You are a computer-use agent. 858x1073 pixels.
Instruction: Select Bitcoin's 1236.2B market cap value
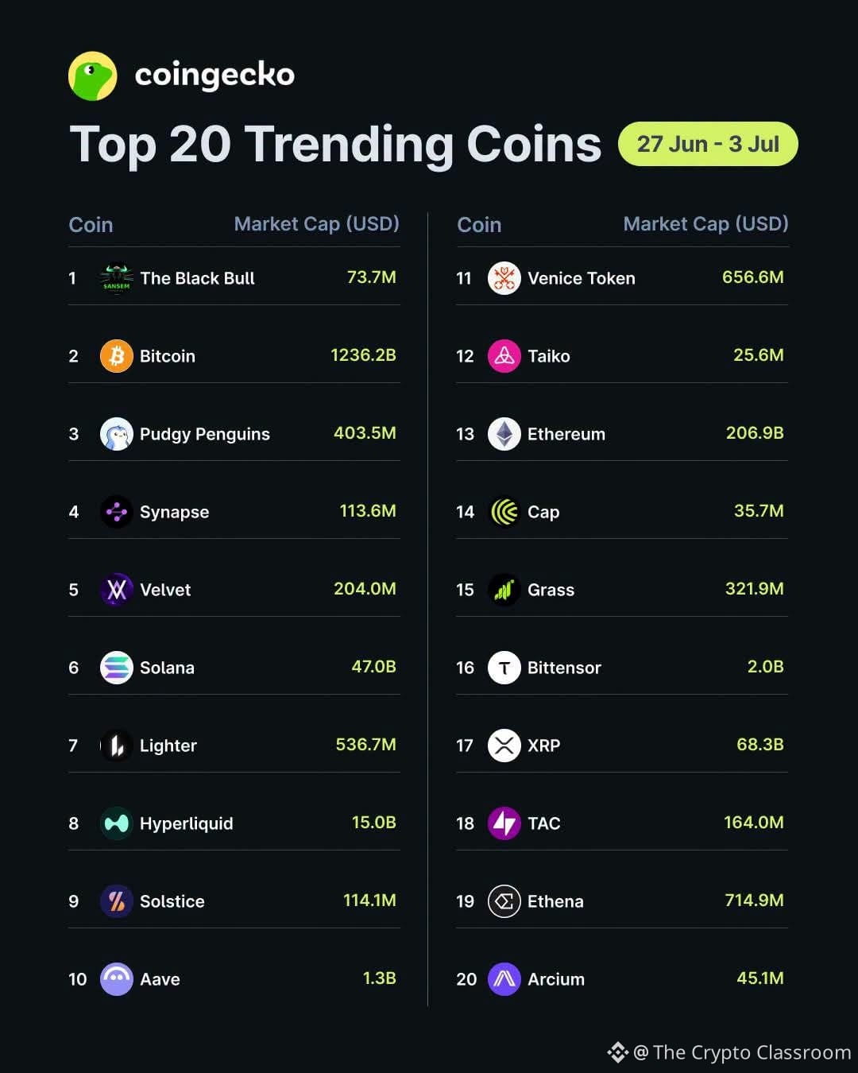click(363, 355)
